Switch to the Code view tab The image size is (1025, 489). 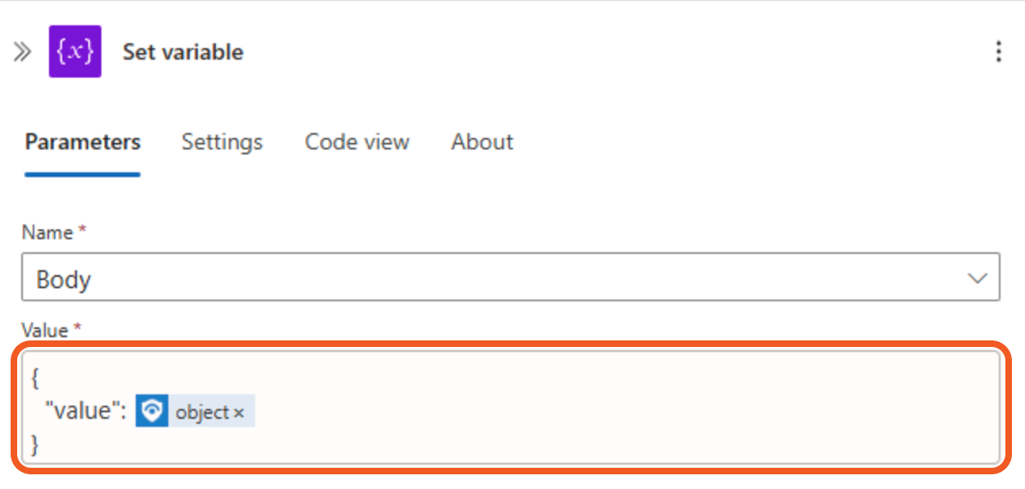click(x=356, y=142)
